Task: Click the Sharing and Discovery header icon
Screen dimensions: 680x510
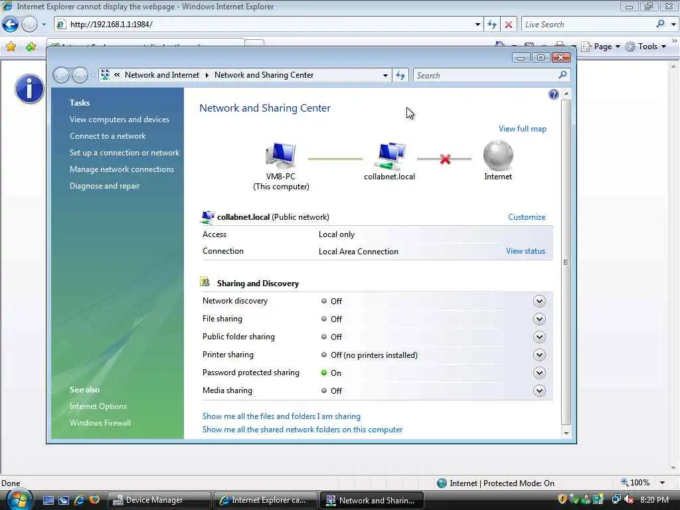Action: tap(205, 282)
